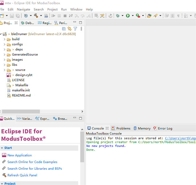This screenshot has width=196, height=185.
Task: Click the Refresh Quick Panel link
Action: tap(22, 175)
